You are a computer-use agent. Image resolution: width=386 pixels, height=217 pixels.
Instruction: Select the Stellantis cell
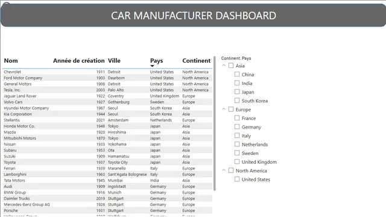click(x=11, y=120)
